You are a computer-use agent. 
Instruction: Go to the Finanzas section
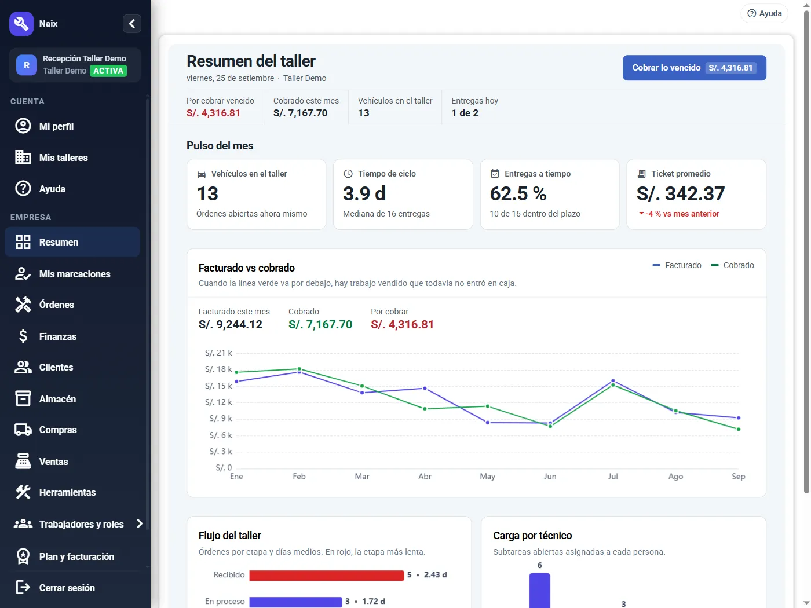tap(72, 336)
